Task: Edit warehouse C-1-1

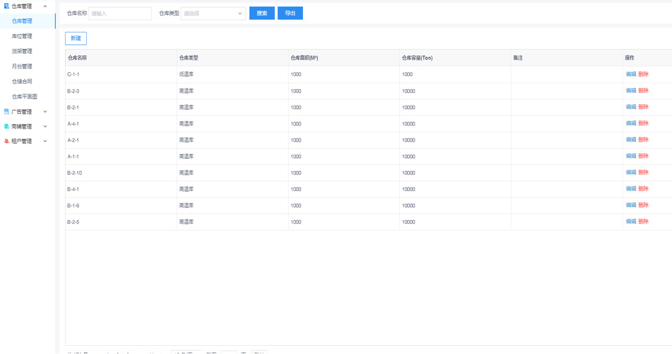Action: (631, 74)
